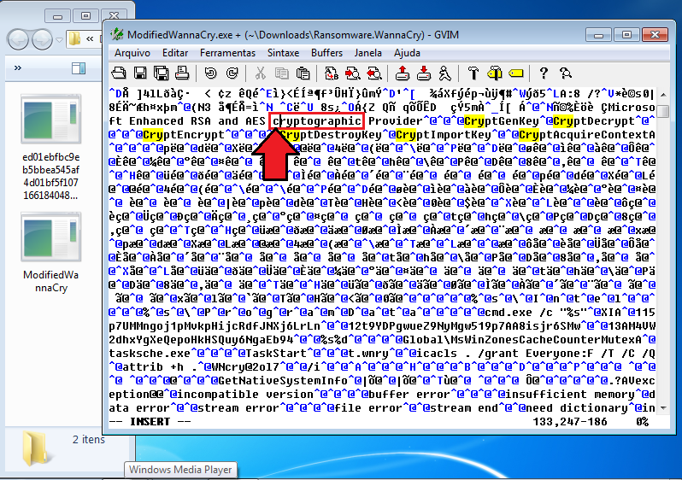Click Explorer Forward navigation button
Image resolution: width=682 pixels, height=480 pixels.
42,40
